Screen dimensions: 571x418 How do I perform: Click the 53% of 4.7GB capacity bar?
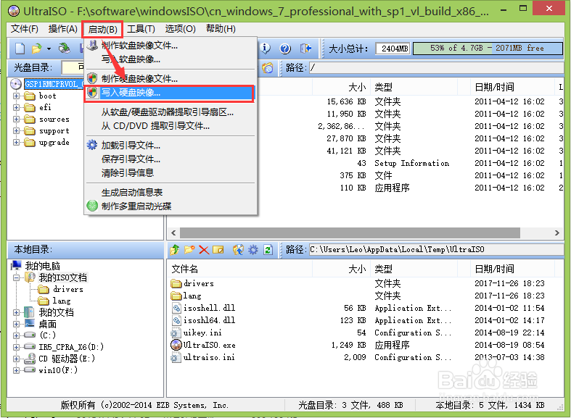click(488, 49)
